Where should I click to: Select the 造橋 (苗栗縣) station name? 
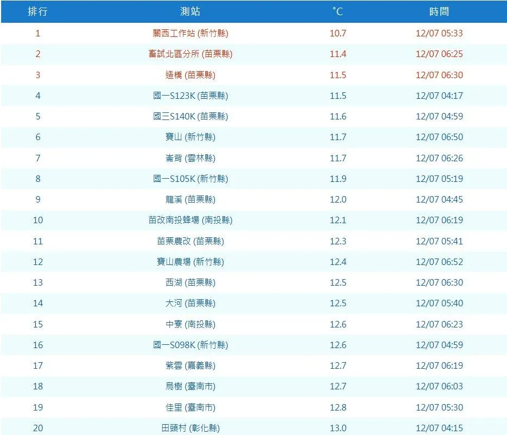[191, 75]
